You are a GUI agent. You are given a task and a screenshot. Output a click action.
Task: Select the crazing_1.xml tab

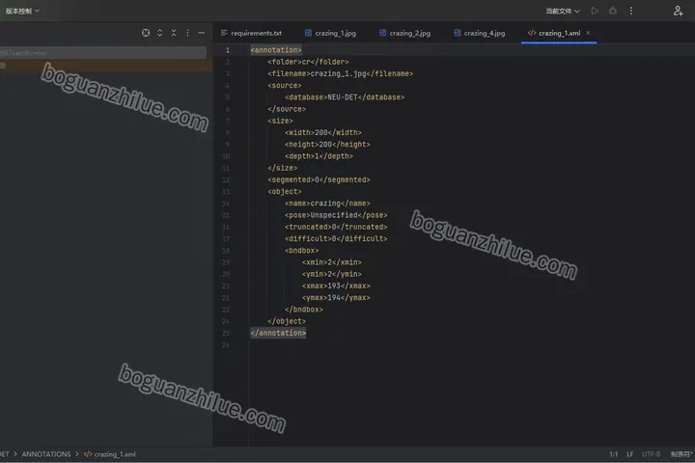click(x=554, y=33)
